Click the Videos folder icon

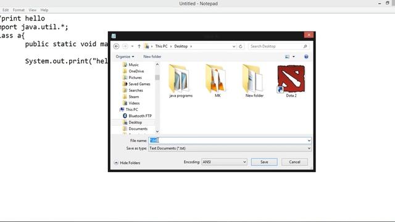(125, 103)
